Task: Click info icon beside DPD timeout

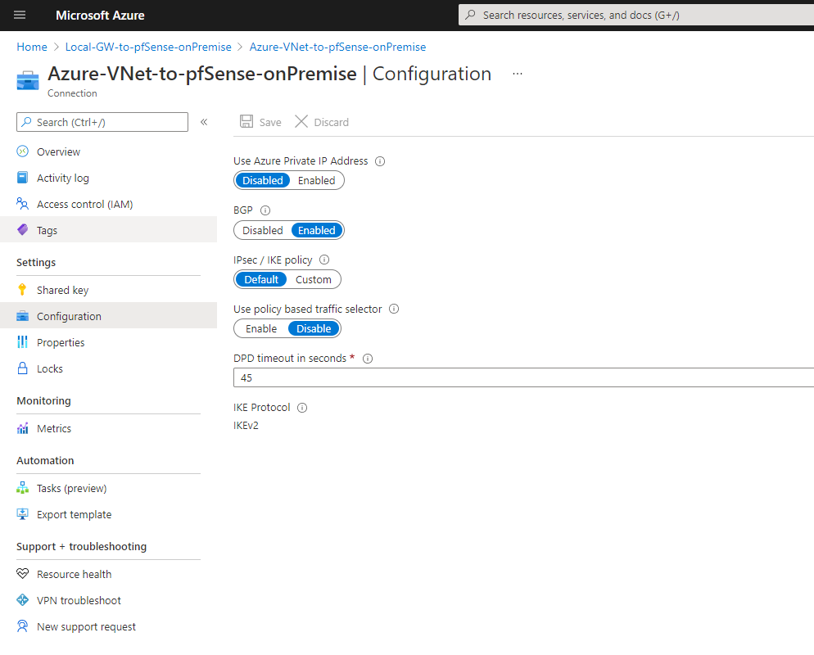Action: 368,359
